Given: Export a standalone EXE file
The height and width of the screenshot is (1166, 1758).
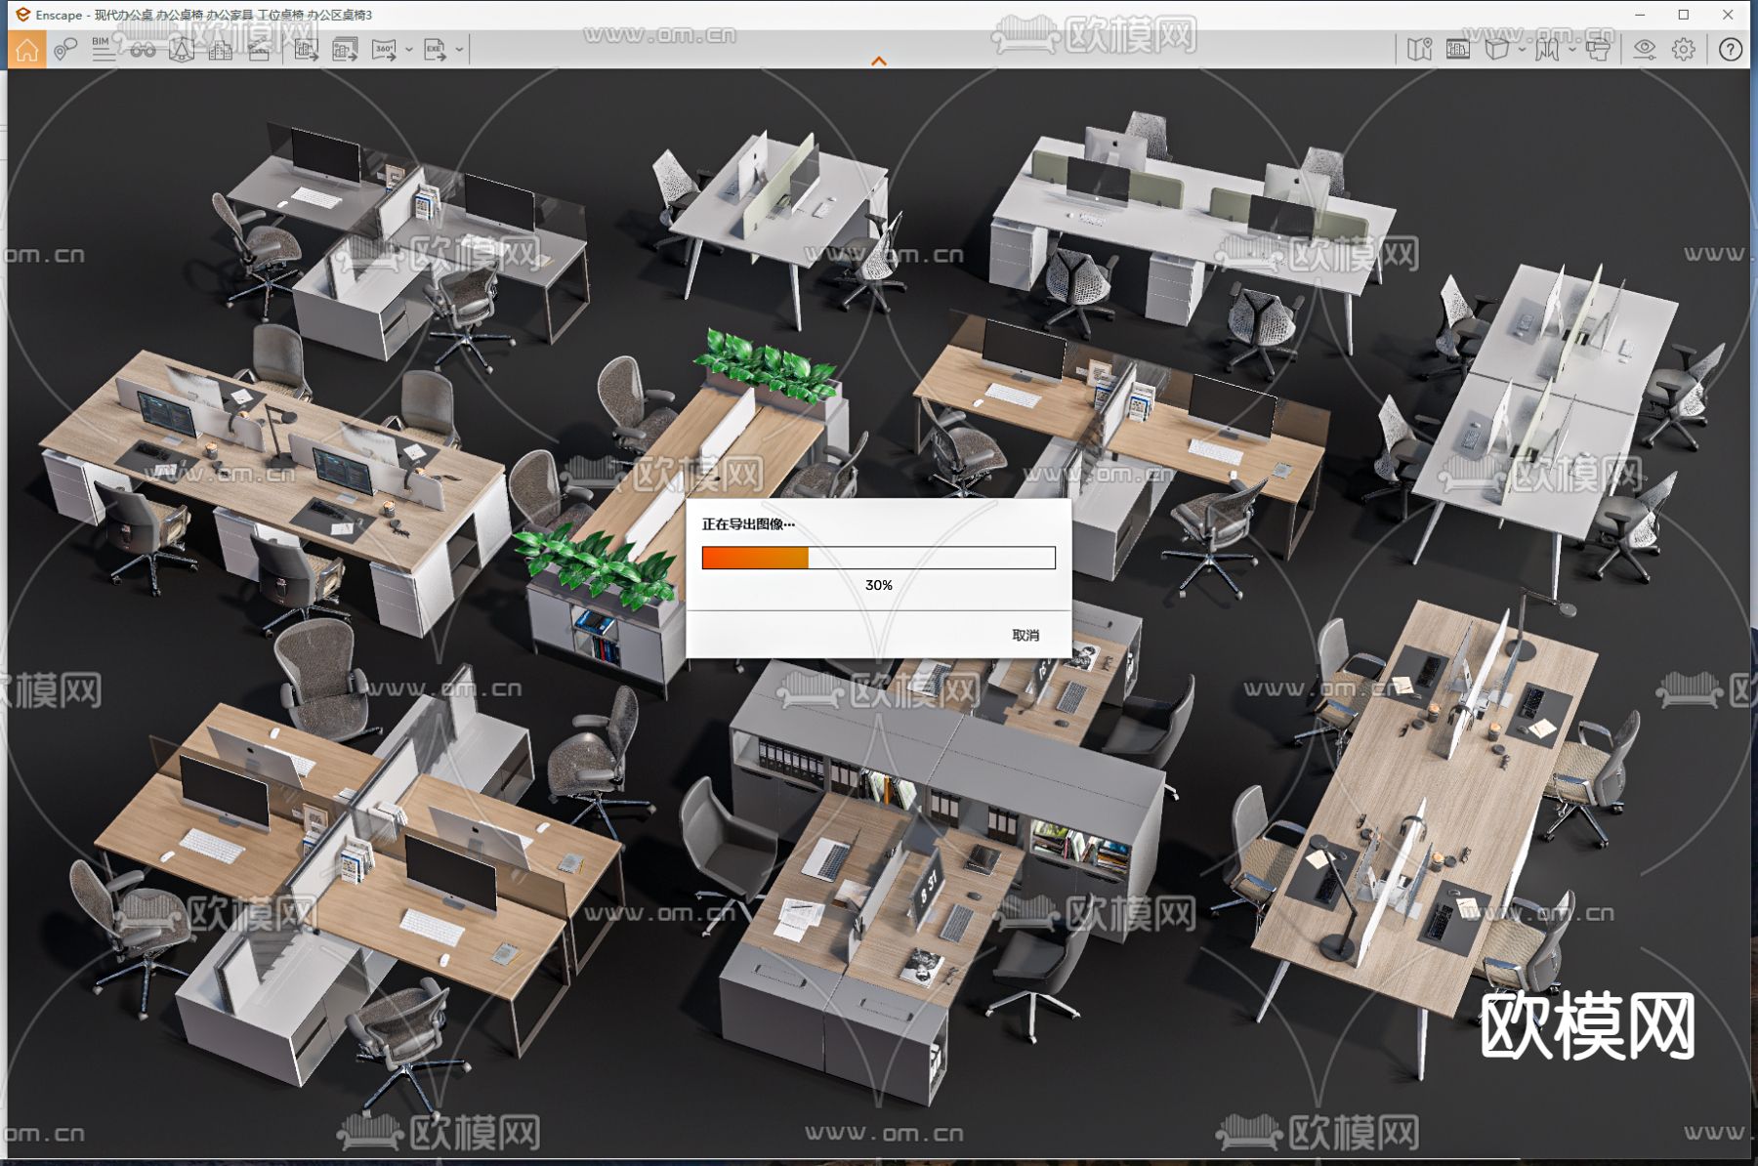Looking at the screenshot, I should coord(435,50).
